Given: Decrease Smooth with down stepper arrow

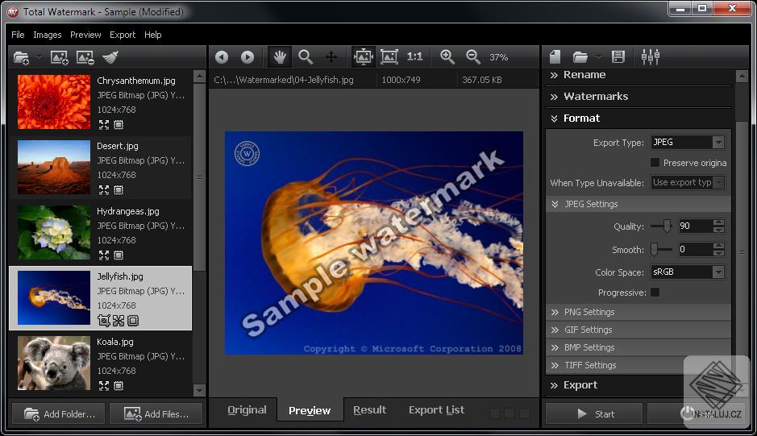Looking at the screenshot, I should [x=719, y=254].
